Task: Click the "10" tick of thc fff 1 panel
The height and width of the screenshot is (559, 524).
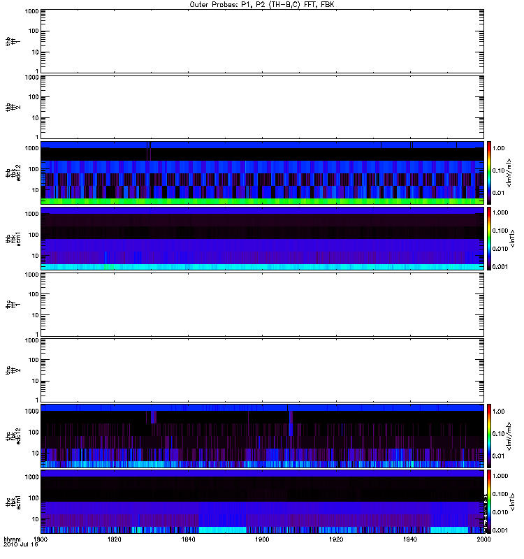Action: 36,315
